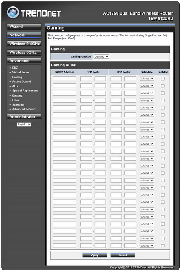This screenshot has height=272, width=181.
Task: Click the AC1750 Dual Band Wireless Router title
Action: pyautogui.click(x=138, y=13)
